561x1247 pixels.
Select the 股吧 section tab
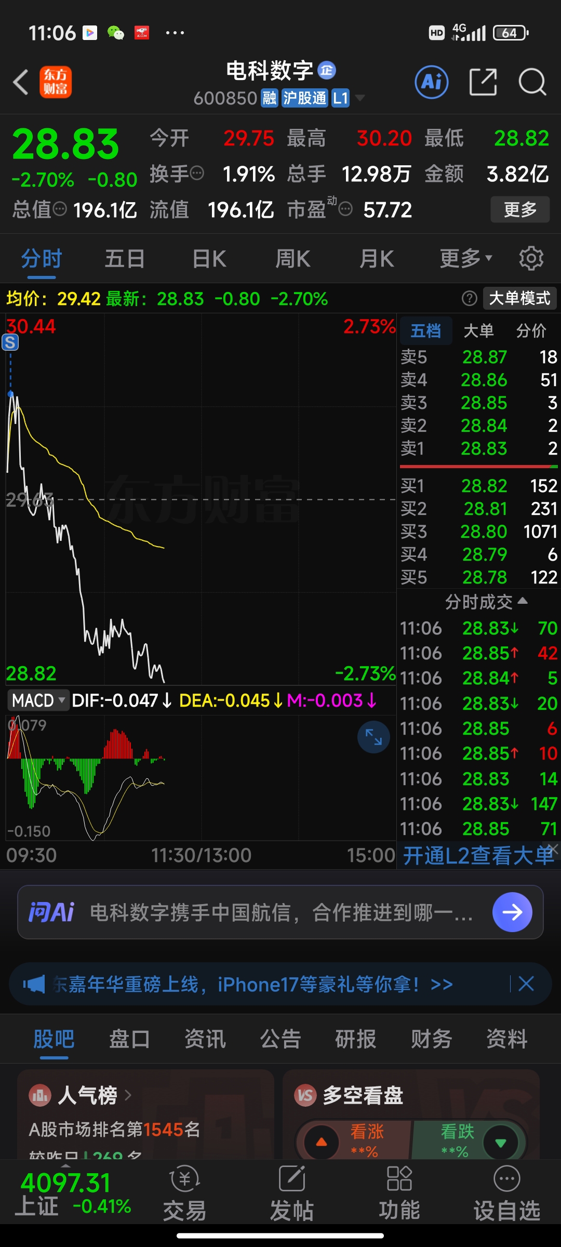tap(54, 1039)
